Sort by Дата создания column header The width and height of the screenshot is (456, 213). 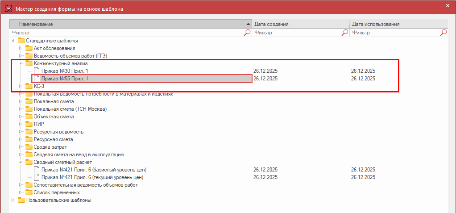(x=300, y=24)
